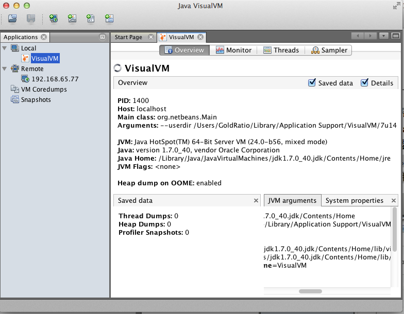Select the VisualVM document tab

click(181, 37)
